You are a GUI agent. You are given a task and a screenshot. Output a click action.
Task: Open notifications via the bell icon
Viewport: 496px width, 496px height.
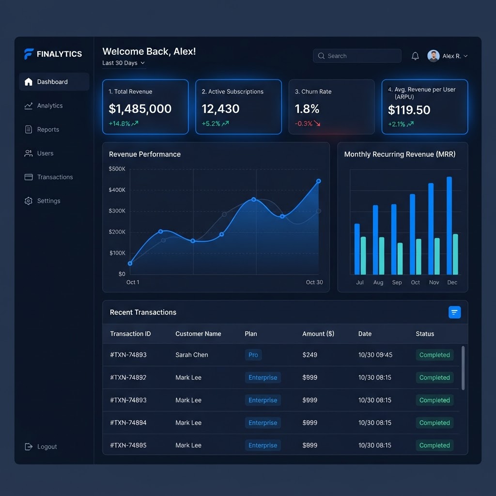point(415,56)
